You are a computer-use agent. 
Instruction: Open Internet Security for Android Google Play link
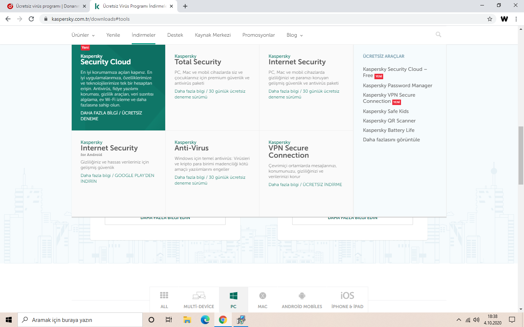[x=118, y=178]
